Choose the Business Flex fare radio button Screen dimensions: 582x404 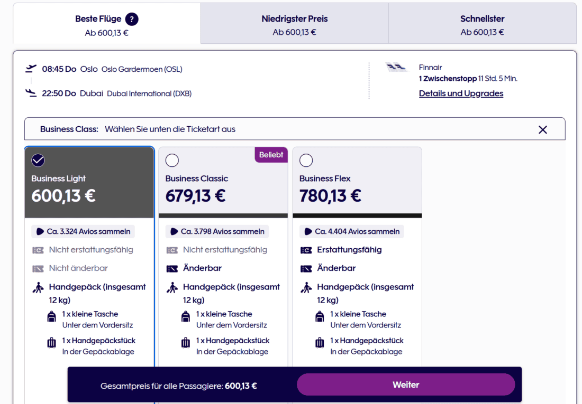point(306,160)
